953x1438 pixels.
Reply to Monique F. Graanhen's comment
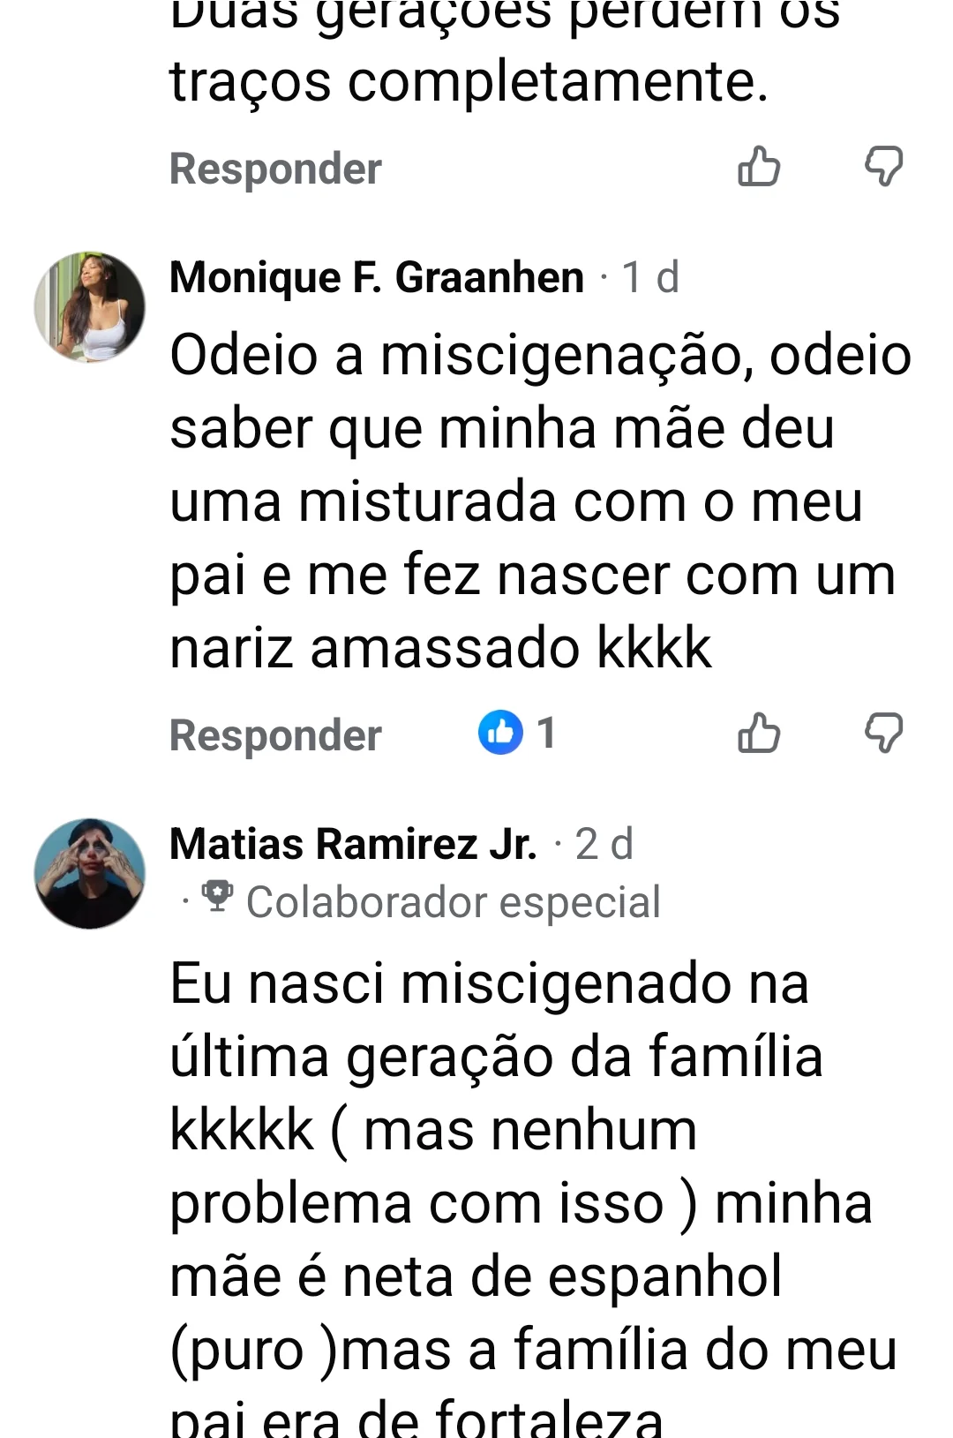pos(275,735)
